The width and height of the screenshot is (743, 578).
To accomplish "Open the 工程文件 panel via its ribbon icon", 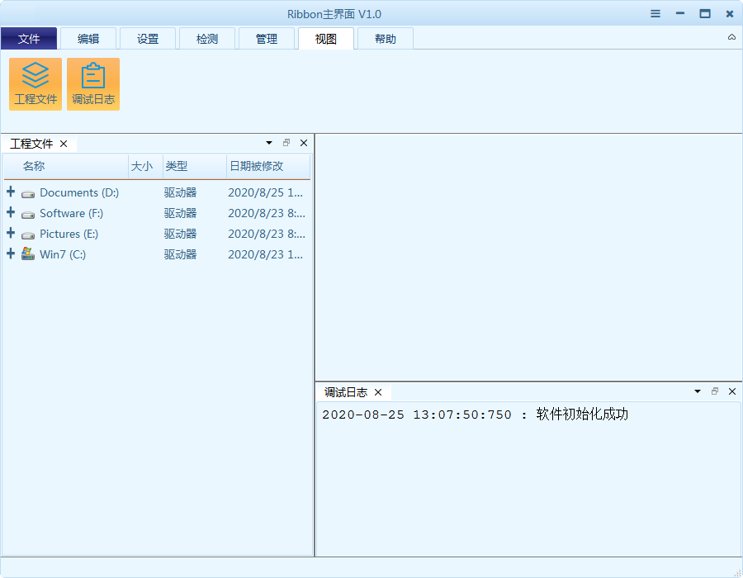I will 35,83.
